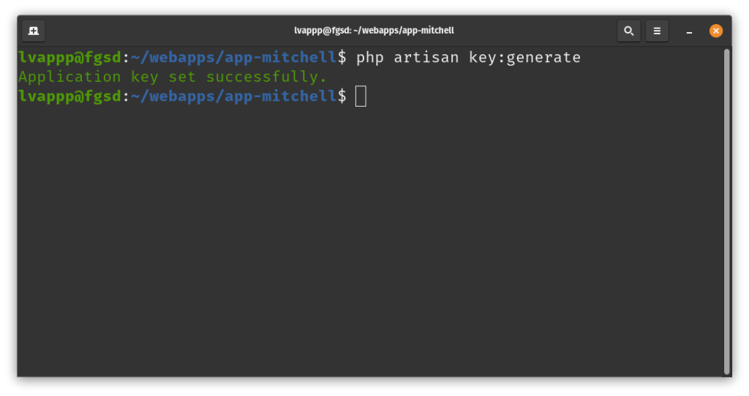
Task: Open the hamburger menu
Action: click(657, 31)
